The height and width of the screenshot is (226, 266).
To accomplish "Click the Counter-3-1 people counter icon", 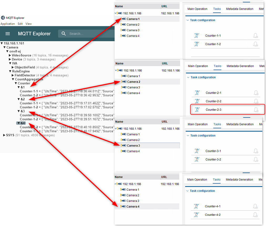I will coord(197,151).
